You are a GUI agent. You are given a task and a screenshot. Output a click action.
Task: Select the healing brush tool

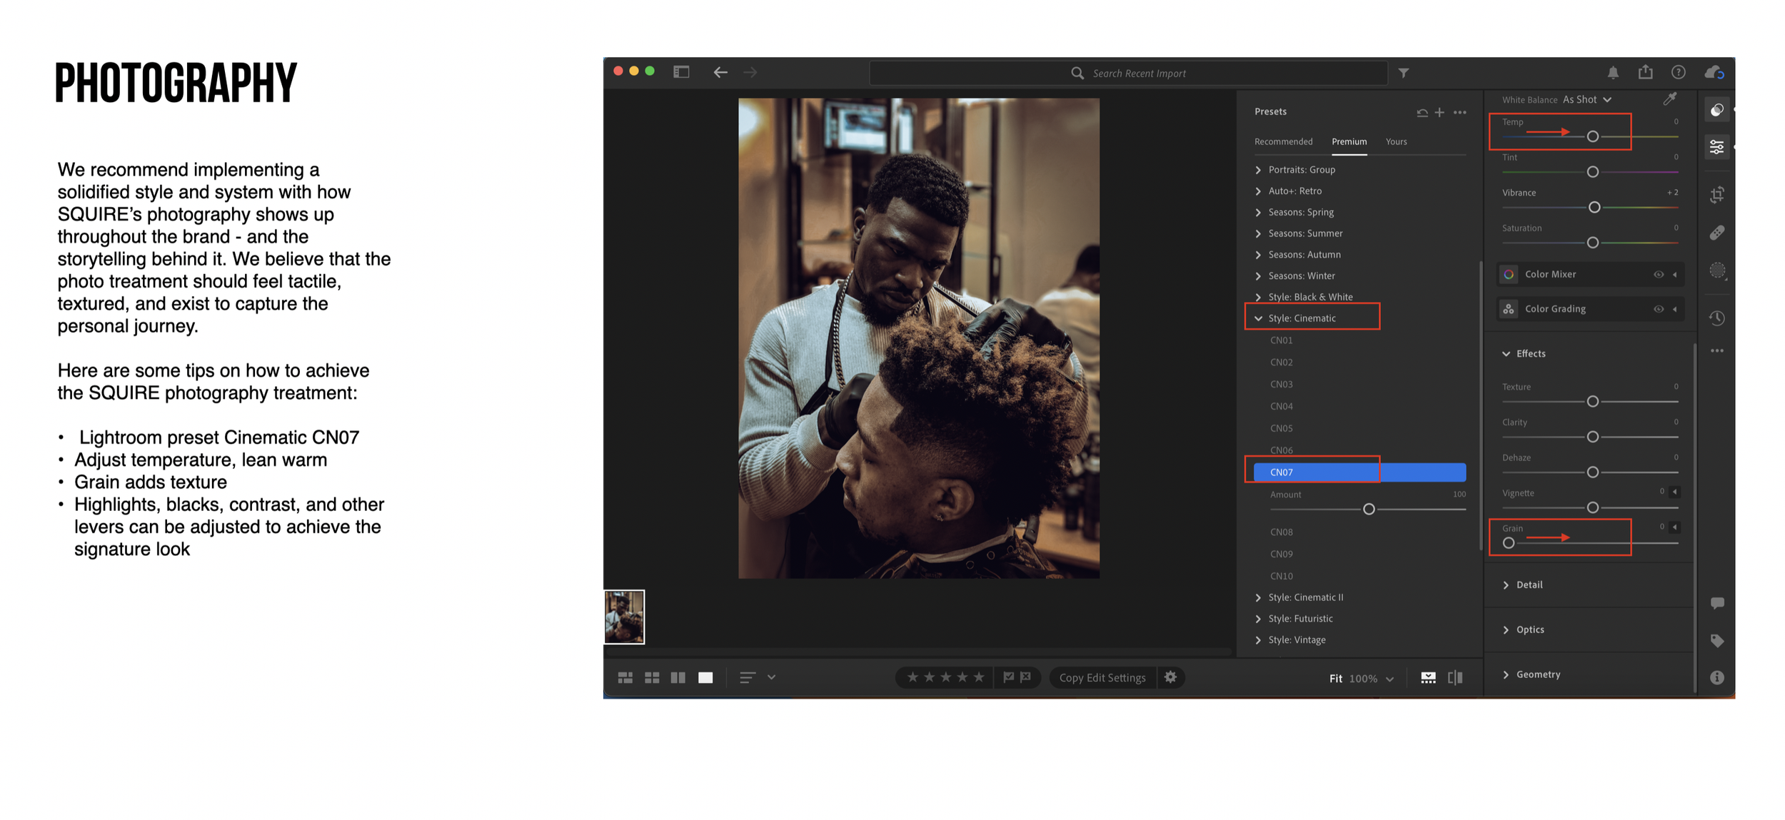pyautogui.click(x=1717, y=233)
